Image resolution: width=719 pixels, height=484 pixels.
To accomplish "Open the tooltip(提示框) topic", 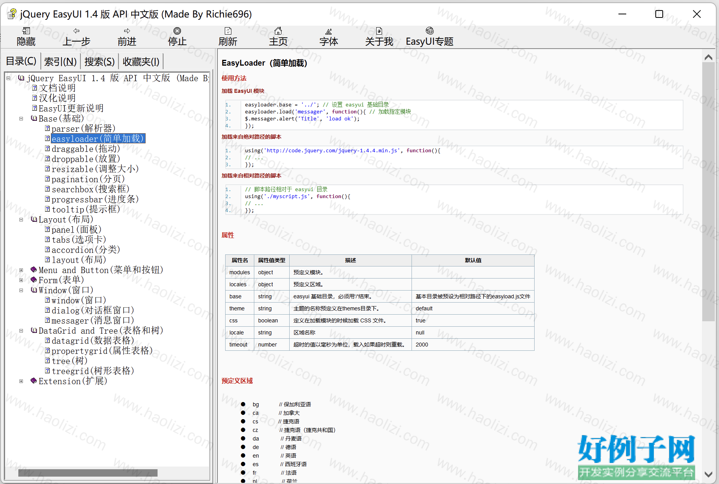I will (x=86, y=209).
